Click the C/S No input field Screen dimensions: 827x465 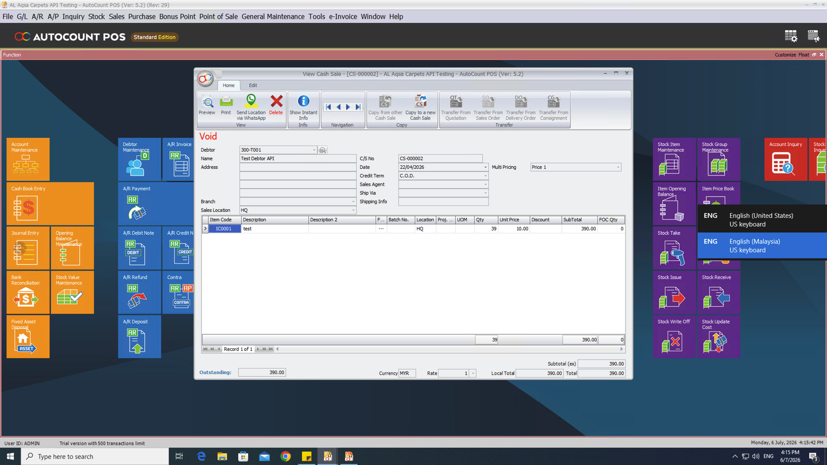click(x=440, y=158)
